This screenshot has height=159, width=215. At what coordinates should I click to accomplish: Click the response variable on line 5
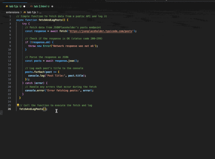coord(40,31)
